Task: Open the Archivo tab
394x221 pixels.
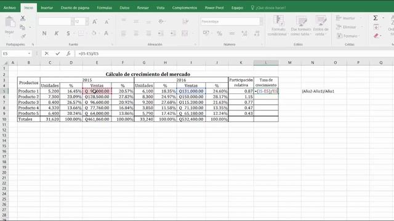Action: 10,8
